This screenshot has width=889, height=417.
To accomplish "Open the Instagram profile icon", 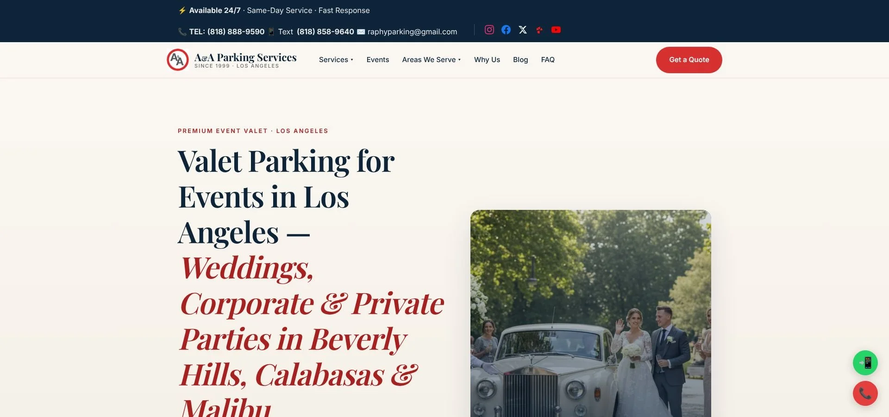I will click(489, 30).
